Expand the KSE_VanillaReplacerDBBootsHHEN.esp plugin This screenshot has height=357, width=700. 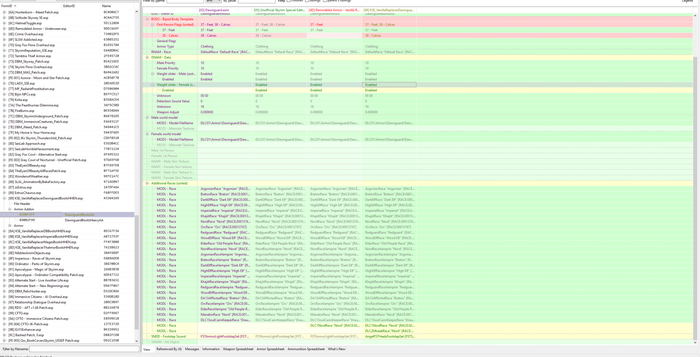pyautogui.click(x=4, y=231)
